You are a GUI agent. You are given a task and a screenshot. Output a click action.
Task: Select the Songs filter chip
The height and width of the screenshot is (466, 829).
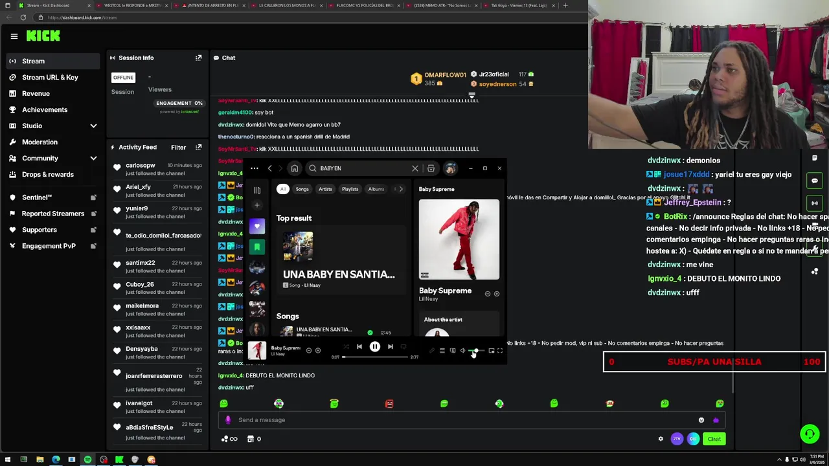coord(302,189)
